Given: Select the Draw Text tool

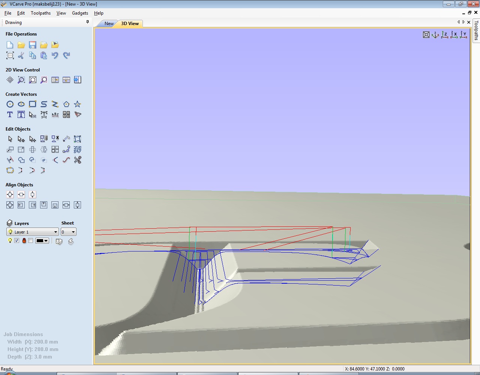Looking at the screenshot, I should [10, 115].
